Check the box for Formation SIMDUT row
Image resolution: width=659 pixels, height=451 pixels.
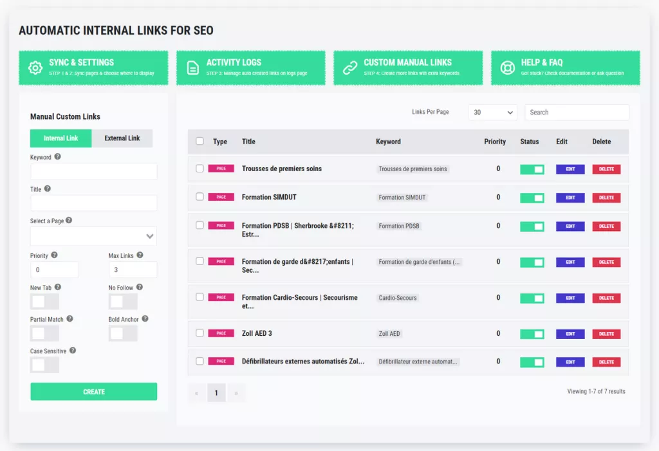(200, 197)
